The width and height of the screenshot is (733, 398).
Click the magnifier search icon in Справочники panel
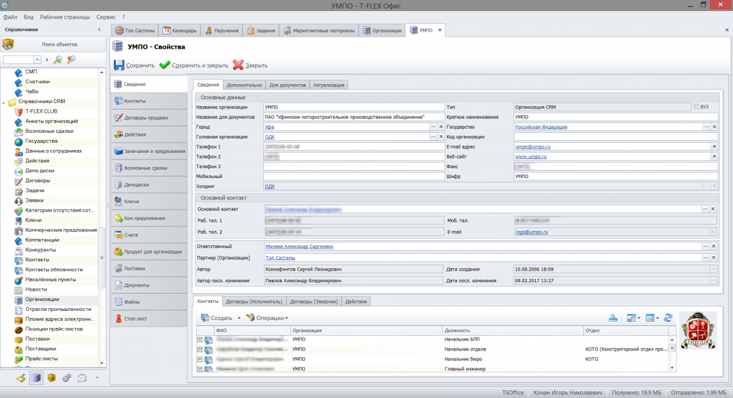tap(57, 59)
